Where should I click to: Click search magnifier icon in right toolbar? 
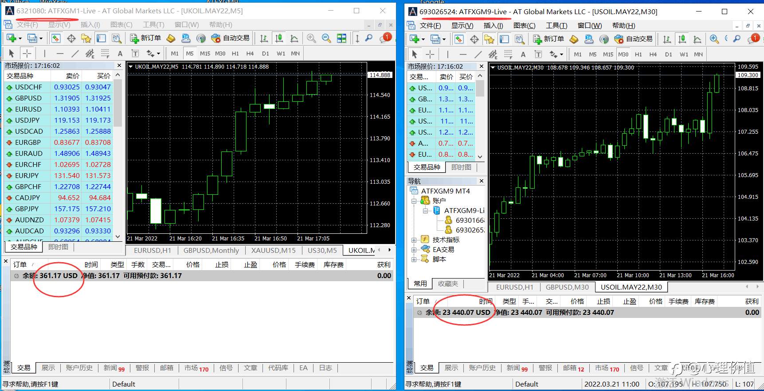tap(737, 39)
